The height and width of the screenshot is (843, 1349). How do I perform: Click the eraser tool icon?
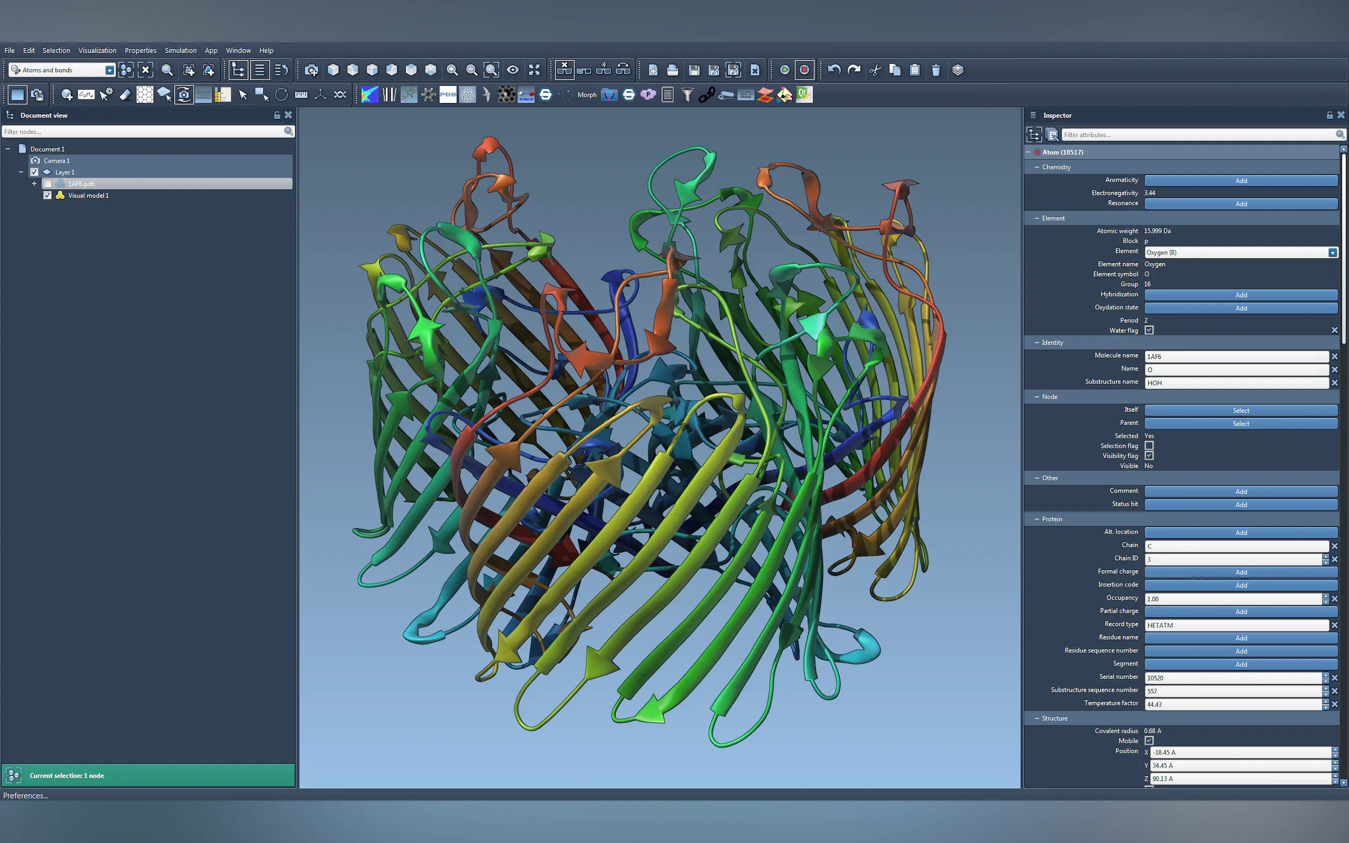pyautogui.click(x=125, y=95)
